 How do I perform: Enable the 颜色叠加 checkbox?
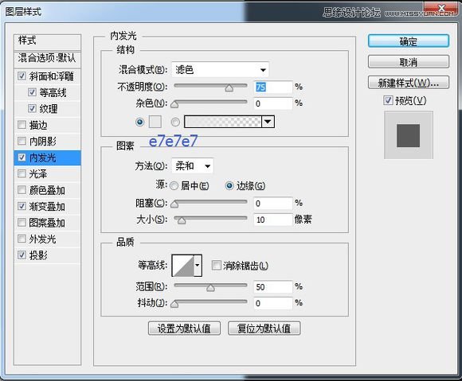(x=22, y=190)
